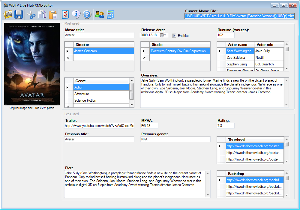300x210 pixels.
Task: Select the Science Fiction genre row
Action: [101, 100]
